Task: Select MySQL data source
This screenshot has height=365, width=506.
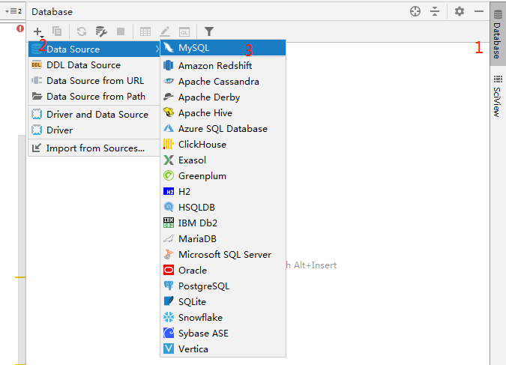Action: click(223, 48)
